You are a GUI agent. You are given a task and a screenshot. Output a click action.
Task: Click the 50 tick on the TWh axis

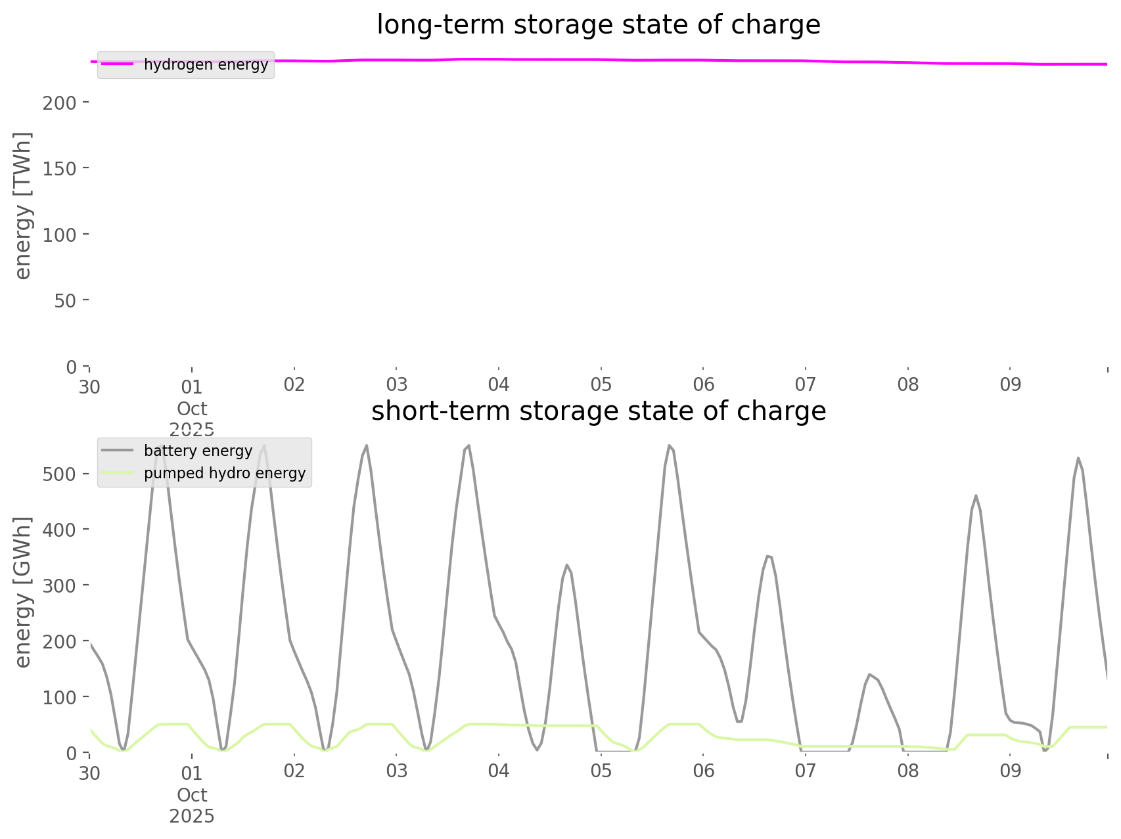coord(64,300)
